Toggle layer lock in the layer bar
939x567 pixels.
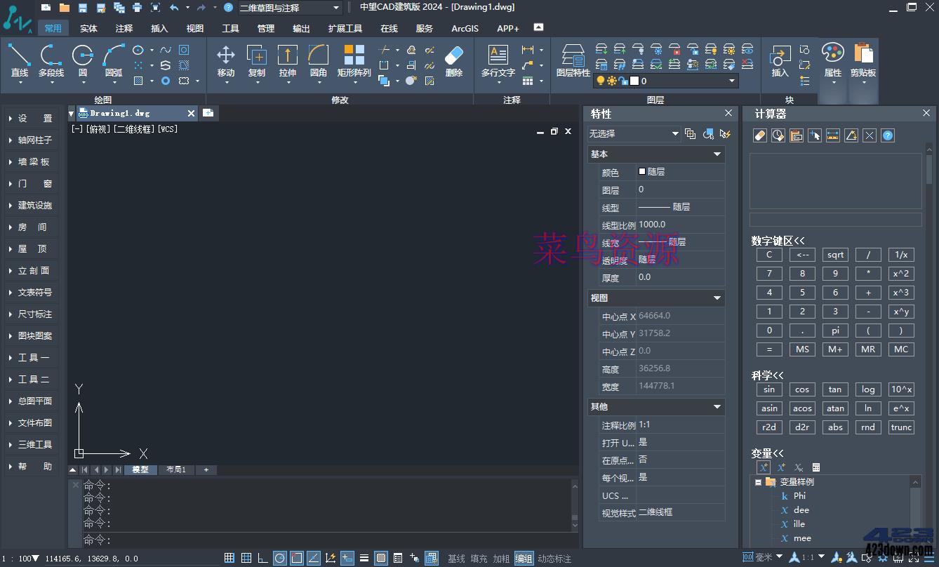coord(622,81)
